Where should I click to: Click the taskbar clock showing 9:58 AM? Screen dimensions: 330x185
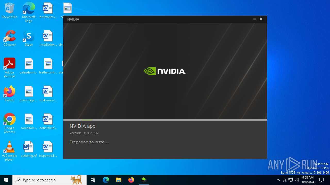click(x=308, y=180)
